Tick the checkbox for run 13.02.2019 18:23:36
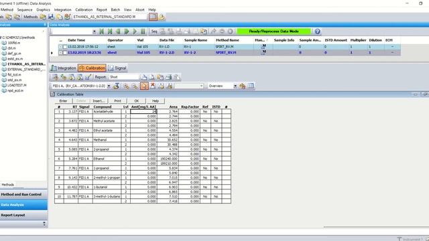This screenshot has height=241, width=429. (65, 53)
